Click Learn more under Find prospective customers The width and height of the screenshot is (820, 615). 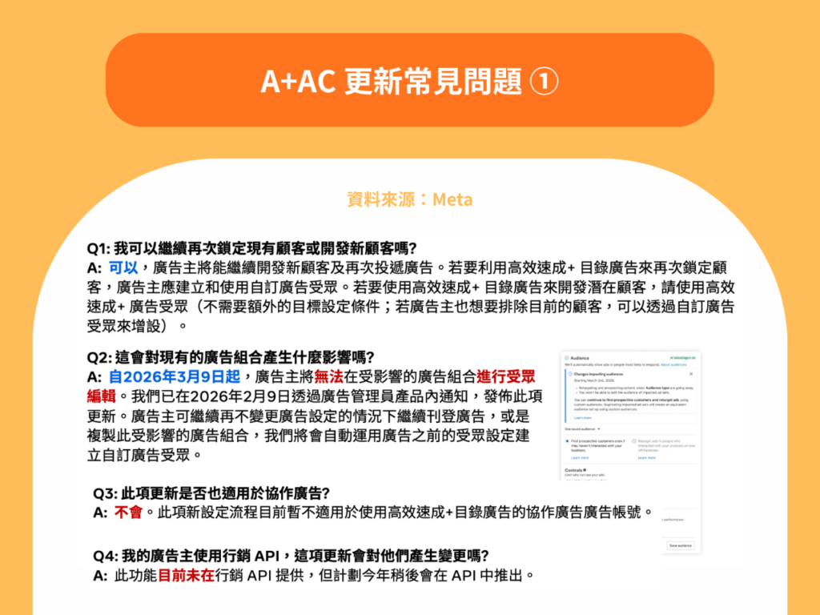pos(581,458)
